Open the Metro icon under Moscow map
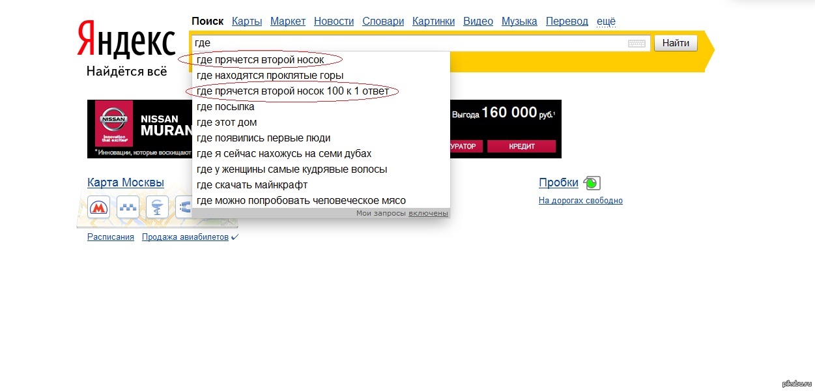This screenshot has width=815, height=391. 99,207
